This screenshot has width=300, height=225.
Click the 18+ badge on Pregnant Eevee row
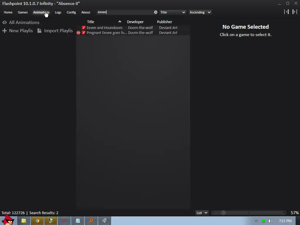coord(78,33)
